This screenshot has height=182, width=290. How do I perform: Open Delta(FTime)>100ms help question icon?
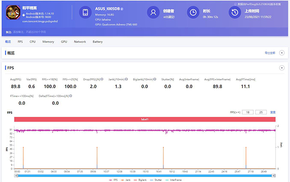71,96
